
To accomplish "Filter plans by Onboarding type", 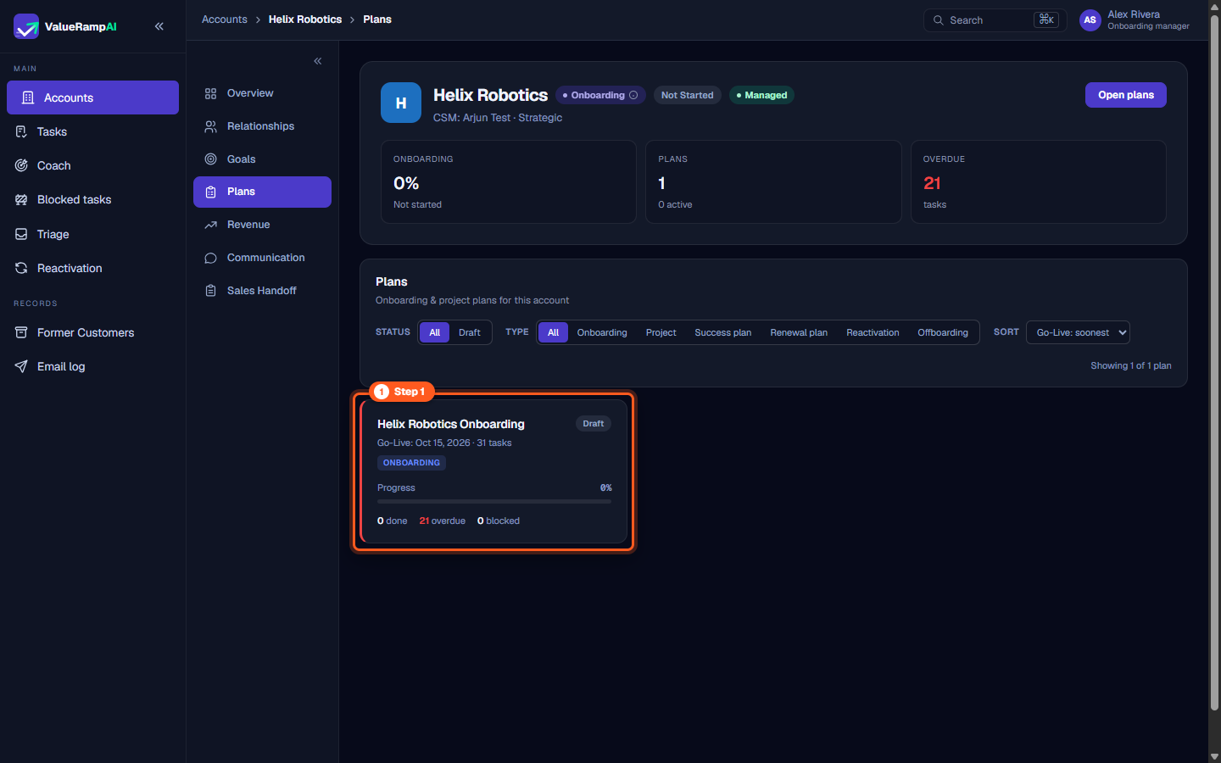I will click(602, 332).
